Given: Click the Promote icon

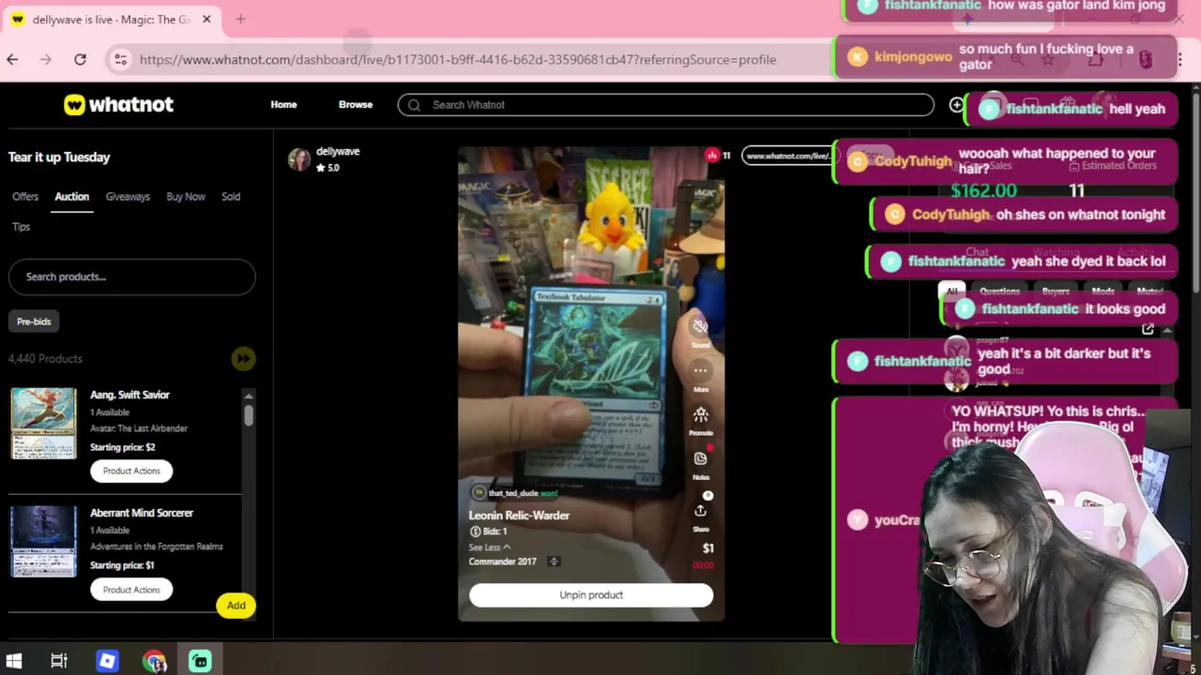Looking at the screenshot, I should pos(701,415).
